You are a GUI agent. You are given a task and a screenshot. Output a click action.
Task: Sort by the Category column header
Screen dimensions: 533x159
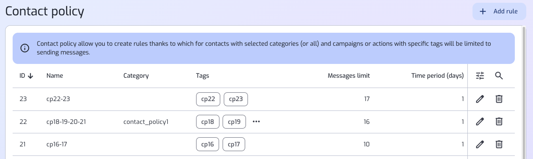(136, 76)
